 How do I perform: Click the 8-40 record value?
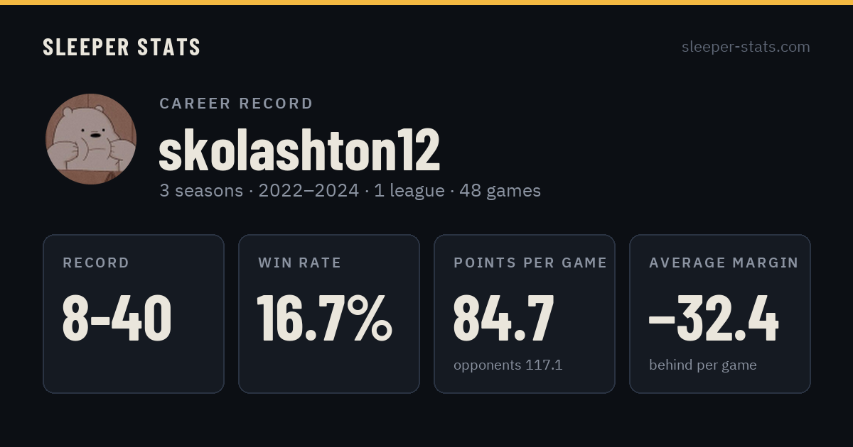117,317
